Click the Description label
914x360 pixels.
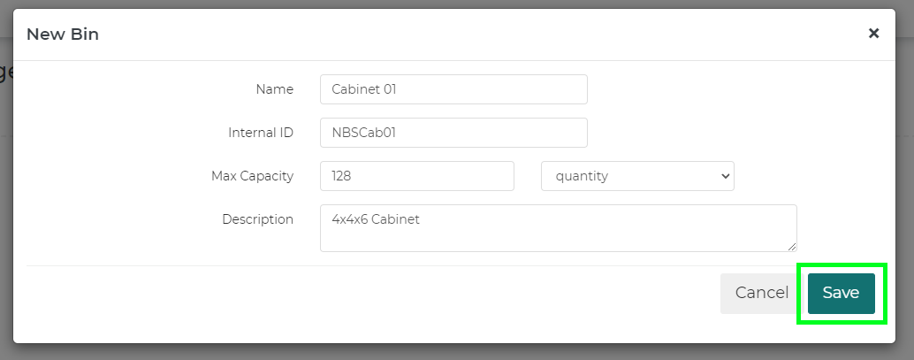[257, 219]
